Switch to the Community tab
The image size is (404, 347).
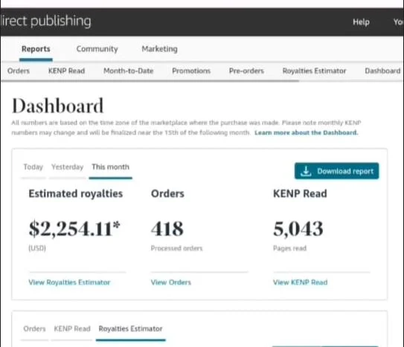point(97,49)
